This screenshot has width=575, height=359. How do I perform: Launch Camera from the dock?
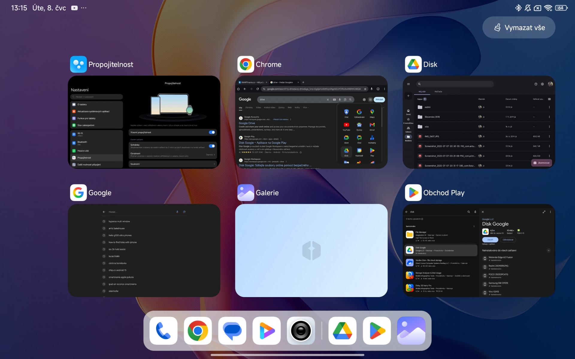click(x=301, y=331)
